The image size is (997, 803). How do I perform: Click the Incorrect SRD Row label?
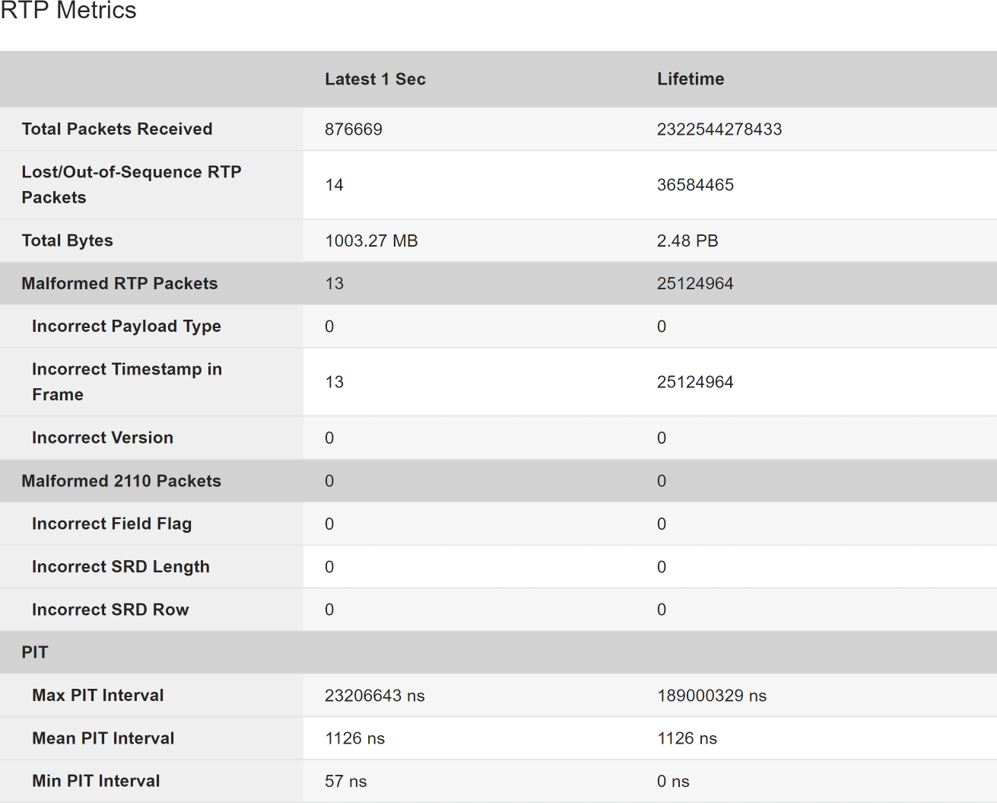tap(110, 610)
